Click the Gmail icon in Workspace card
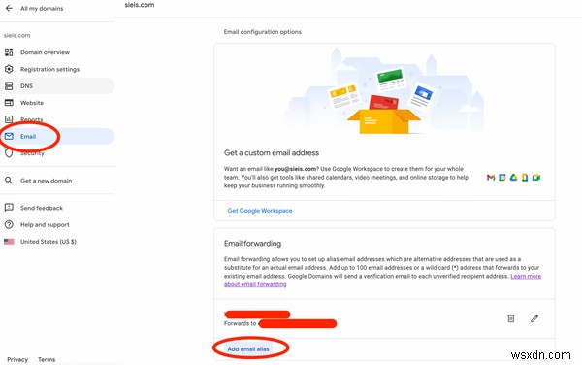The height and width of the screenshot is (365, 582). pos(491,178)
